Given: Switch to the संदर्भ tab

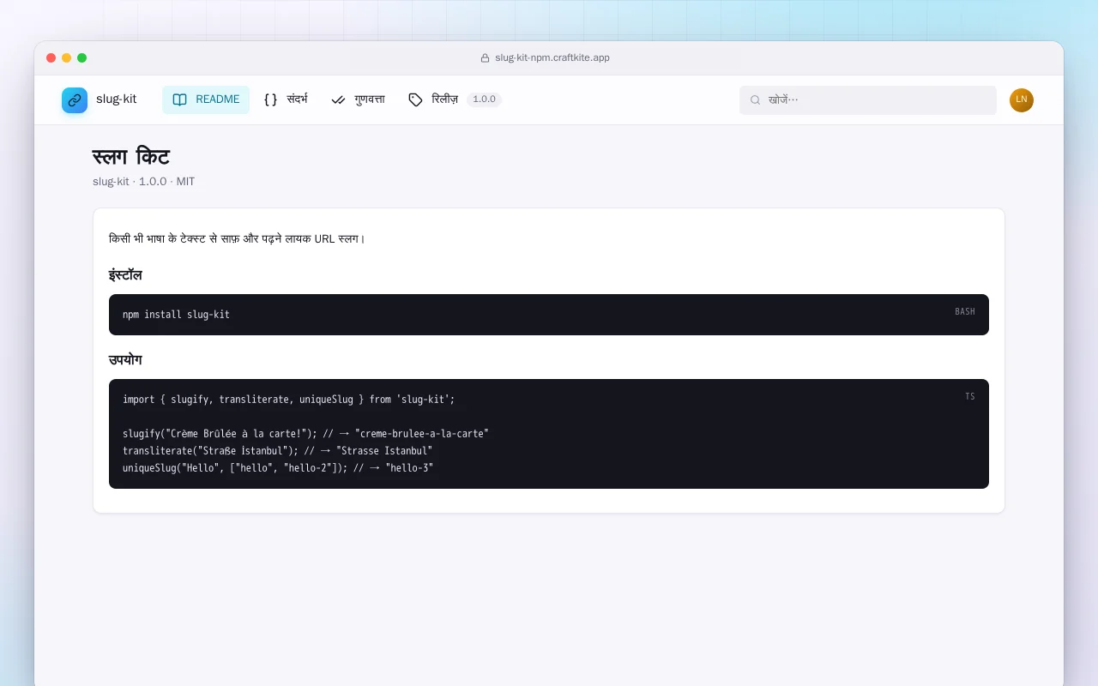Looking at the screenshot, I should pyautogui.click(x=286, y=99).
